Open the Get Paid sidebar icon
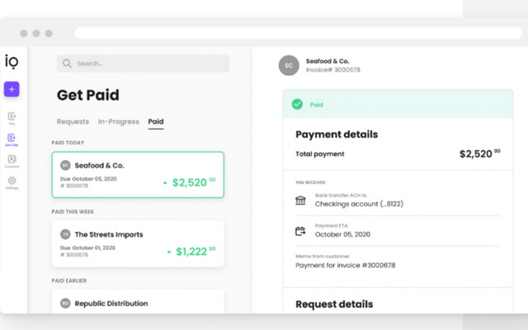528x330 pixels. 12,138
